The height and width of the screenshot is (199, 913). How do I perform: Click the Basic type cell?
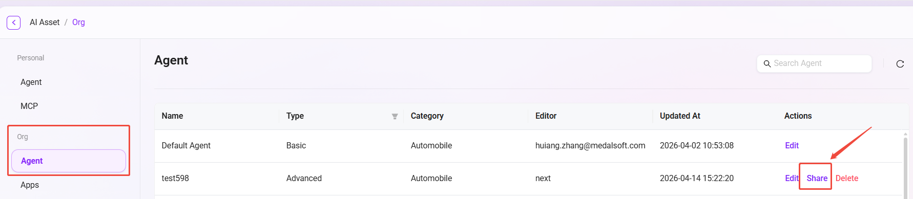296,145
